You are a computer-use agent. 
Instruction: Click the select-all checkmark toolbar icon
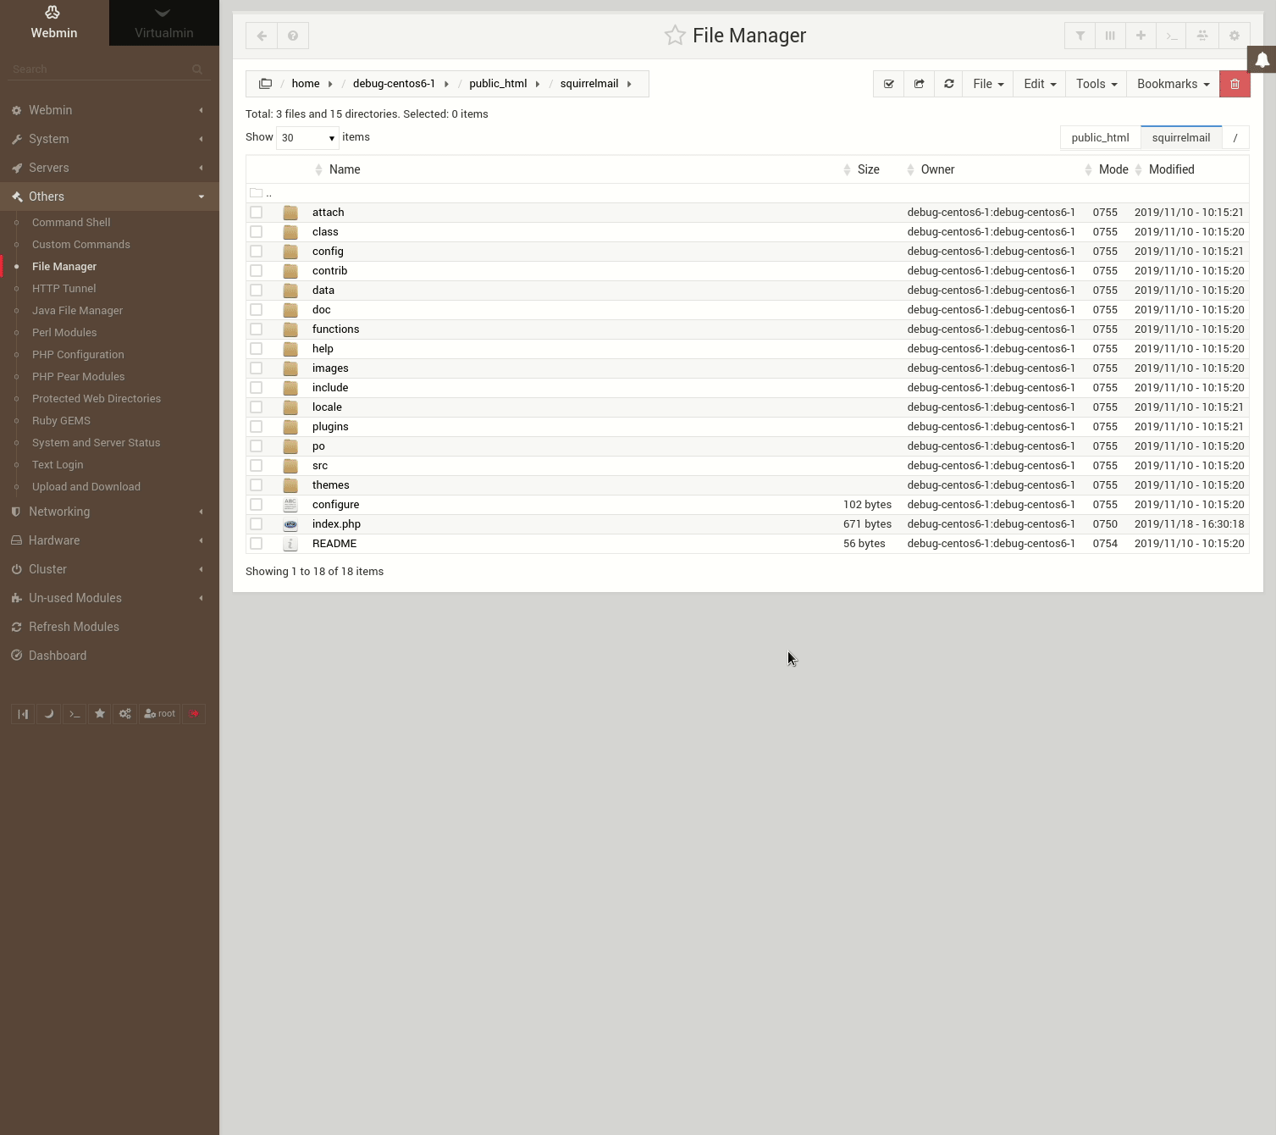click(x=888, y=84)
